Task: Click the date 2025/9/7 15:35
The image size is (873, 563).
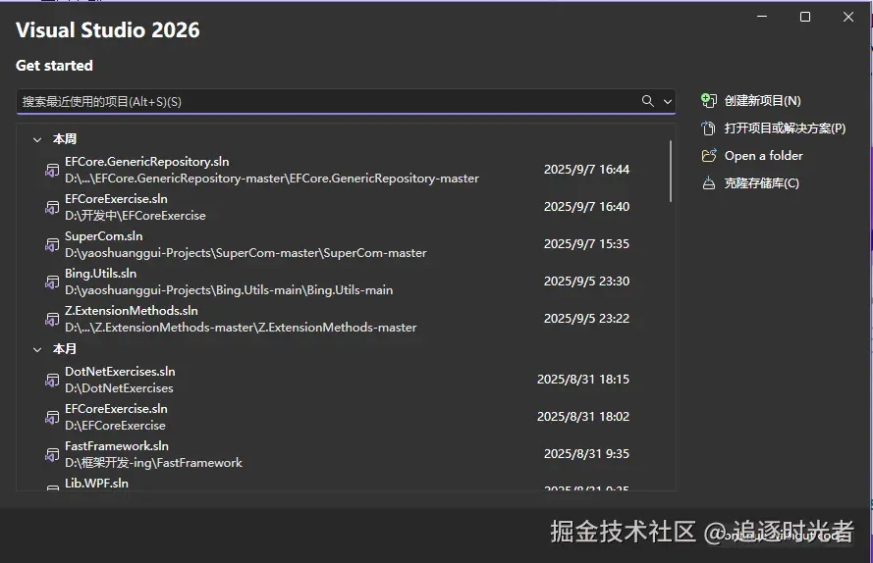Action: [586, 243]
